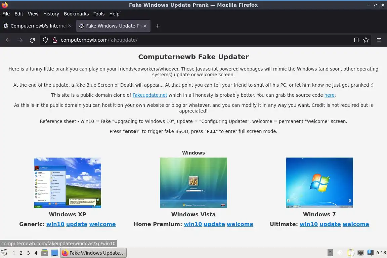Open Windows 7 update link

click(x=330, y=224)
